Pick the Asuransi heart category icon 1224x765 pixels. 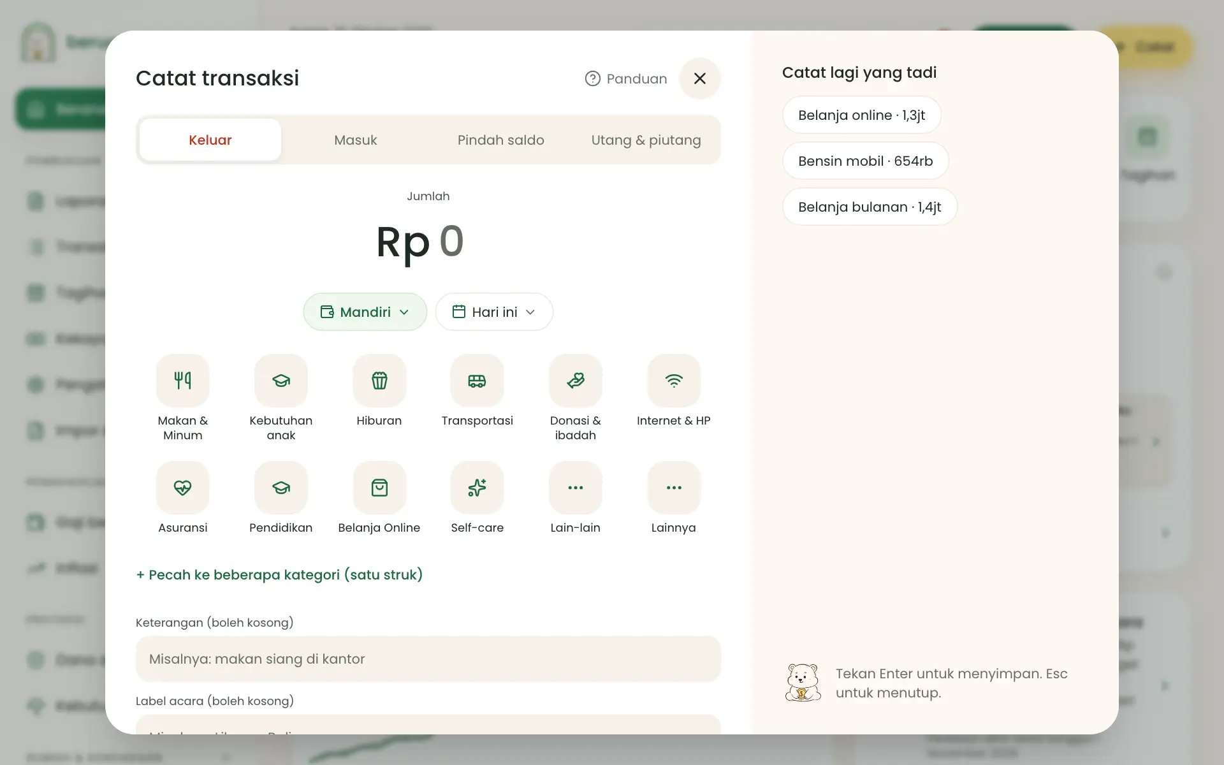click(182, 488)
